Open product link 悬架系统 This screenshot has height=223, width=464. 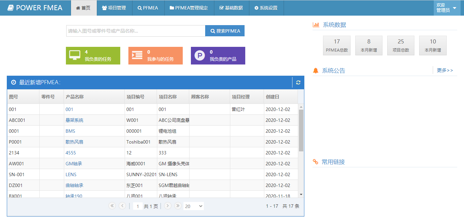tap(74, 120)
